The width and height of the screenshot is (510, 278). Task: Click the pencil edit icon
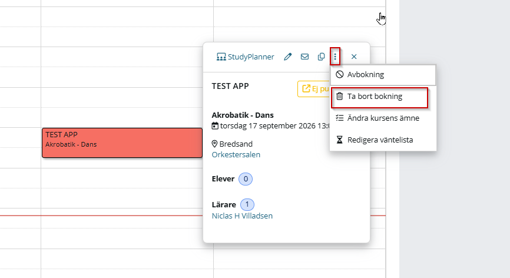point(288,57)
